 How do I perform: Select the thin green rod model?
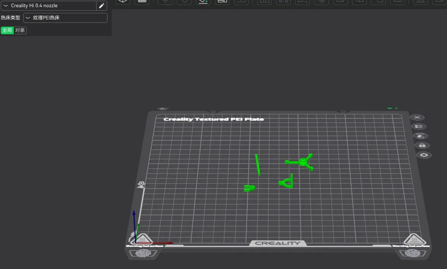pos(258,164)
